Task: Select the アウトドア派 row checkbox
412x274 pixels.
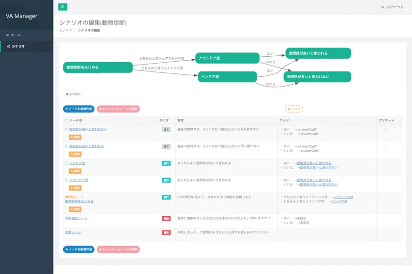Action: [67, 180]
